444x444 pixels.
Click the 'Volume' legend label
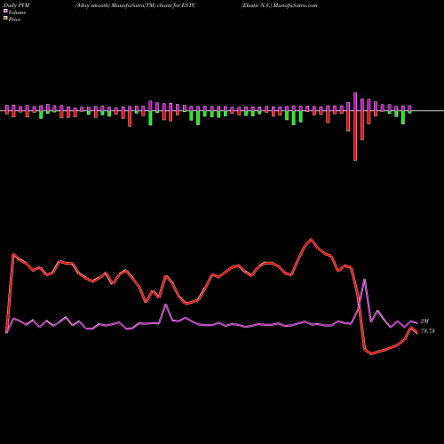pyautogui.click(x=17, y=12)
